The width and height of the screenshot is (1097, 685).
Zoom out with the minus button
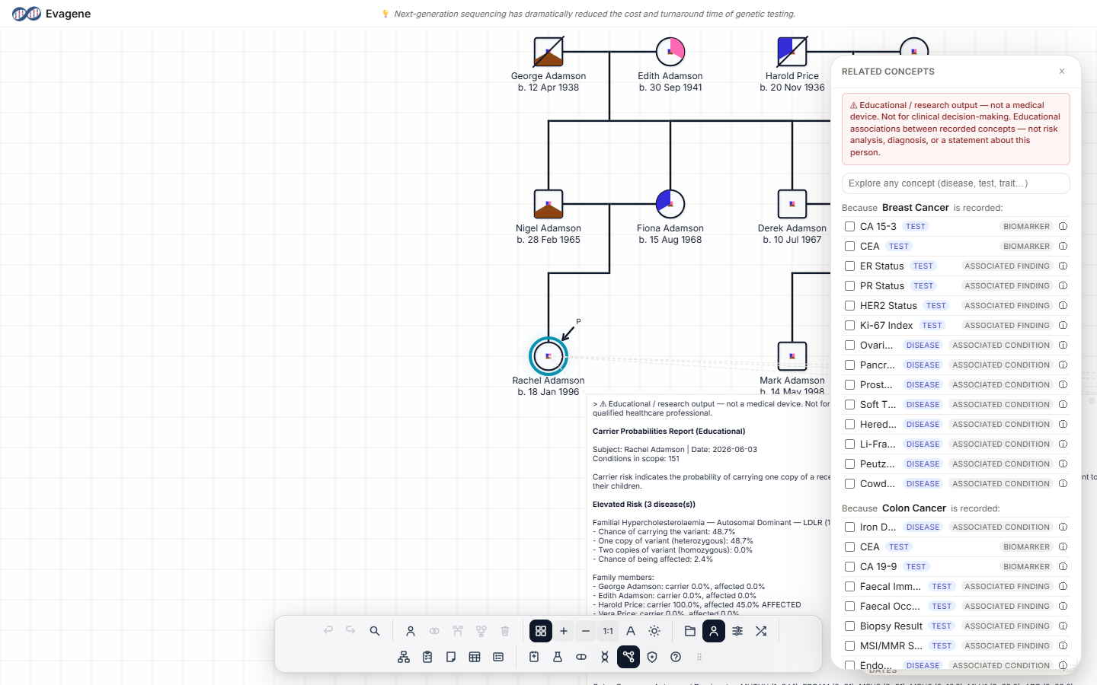coord(585,631)
